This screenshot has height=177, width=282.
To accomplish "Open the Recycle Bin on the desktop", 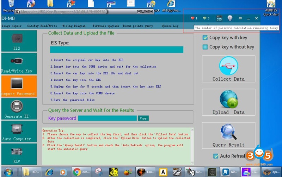I will [9, 6].
